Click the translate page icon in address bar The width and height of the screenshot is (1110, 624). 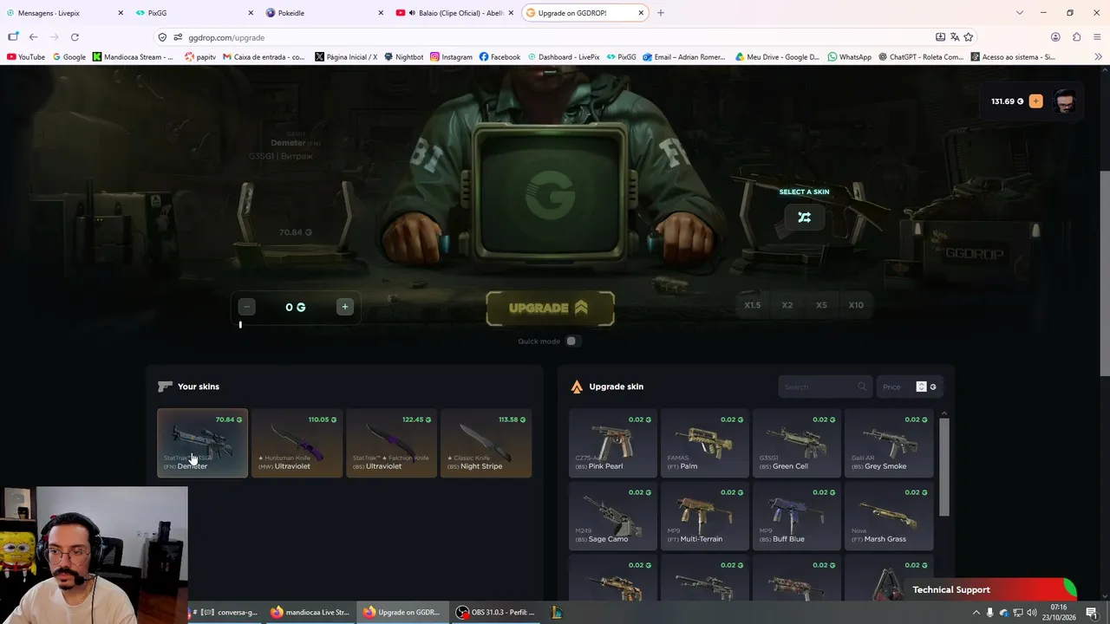click(955, 37)
